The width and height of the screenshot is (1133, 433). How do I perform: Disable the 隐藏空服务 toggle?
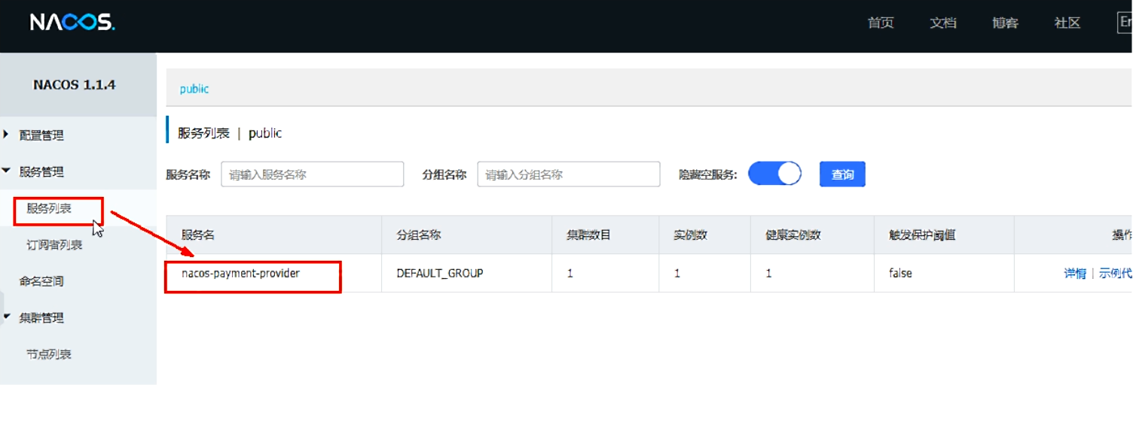[774, 173]
